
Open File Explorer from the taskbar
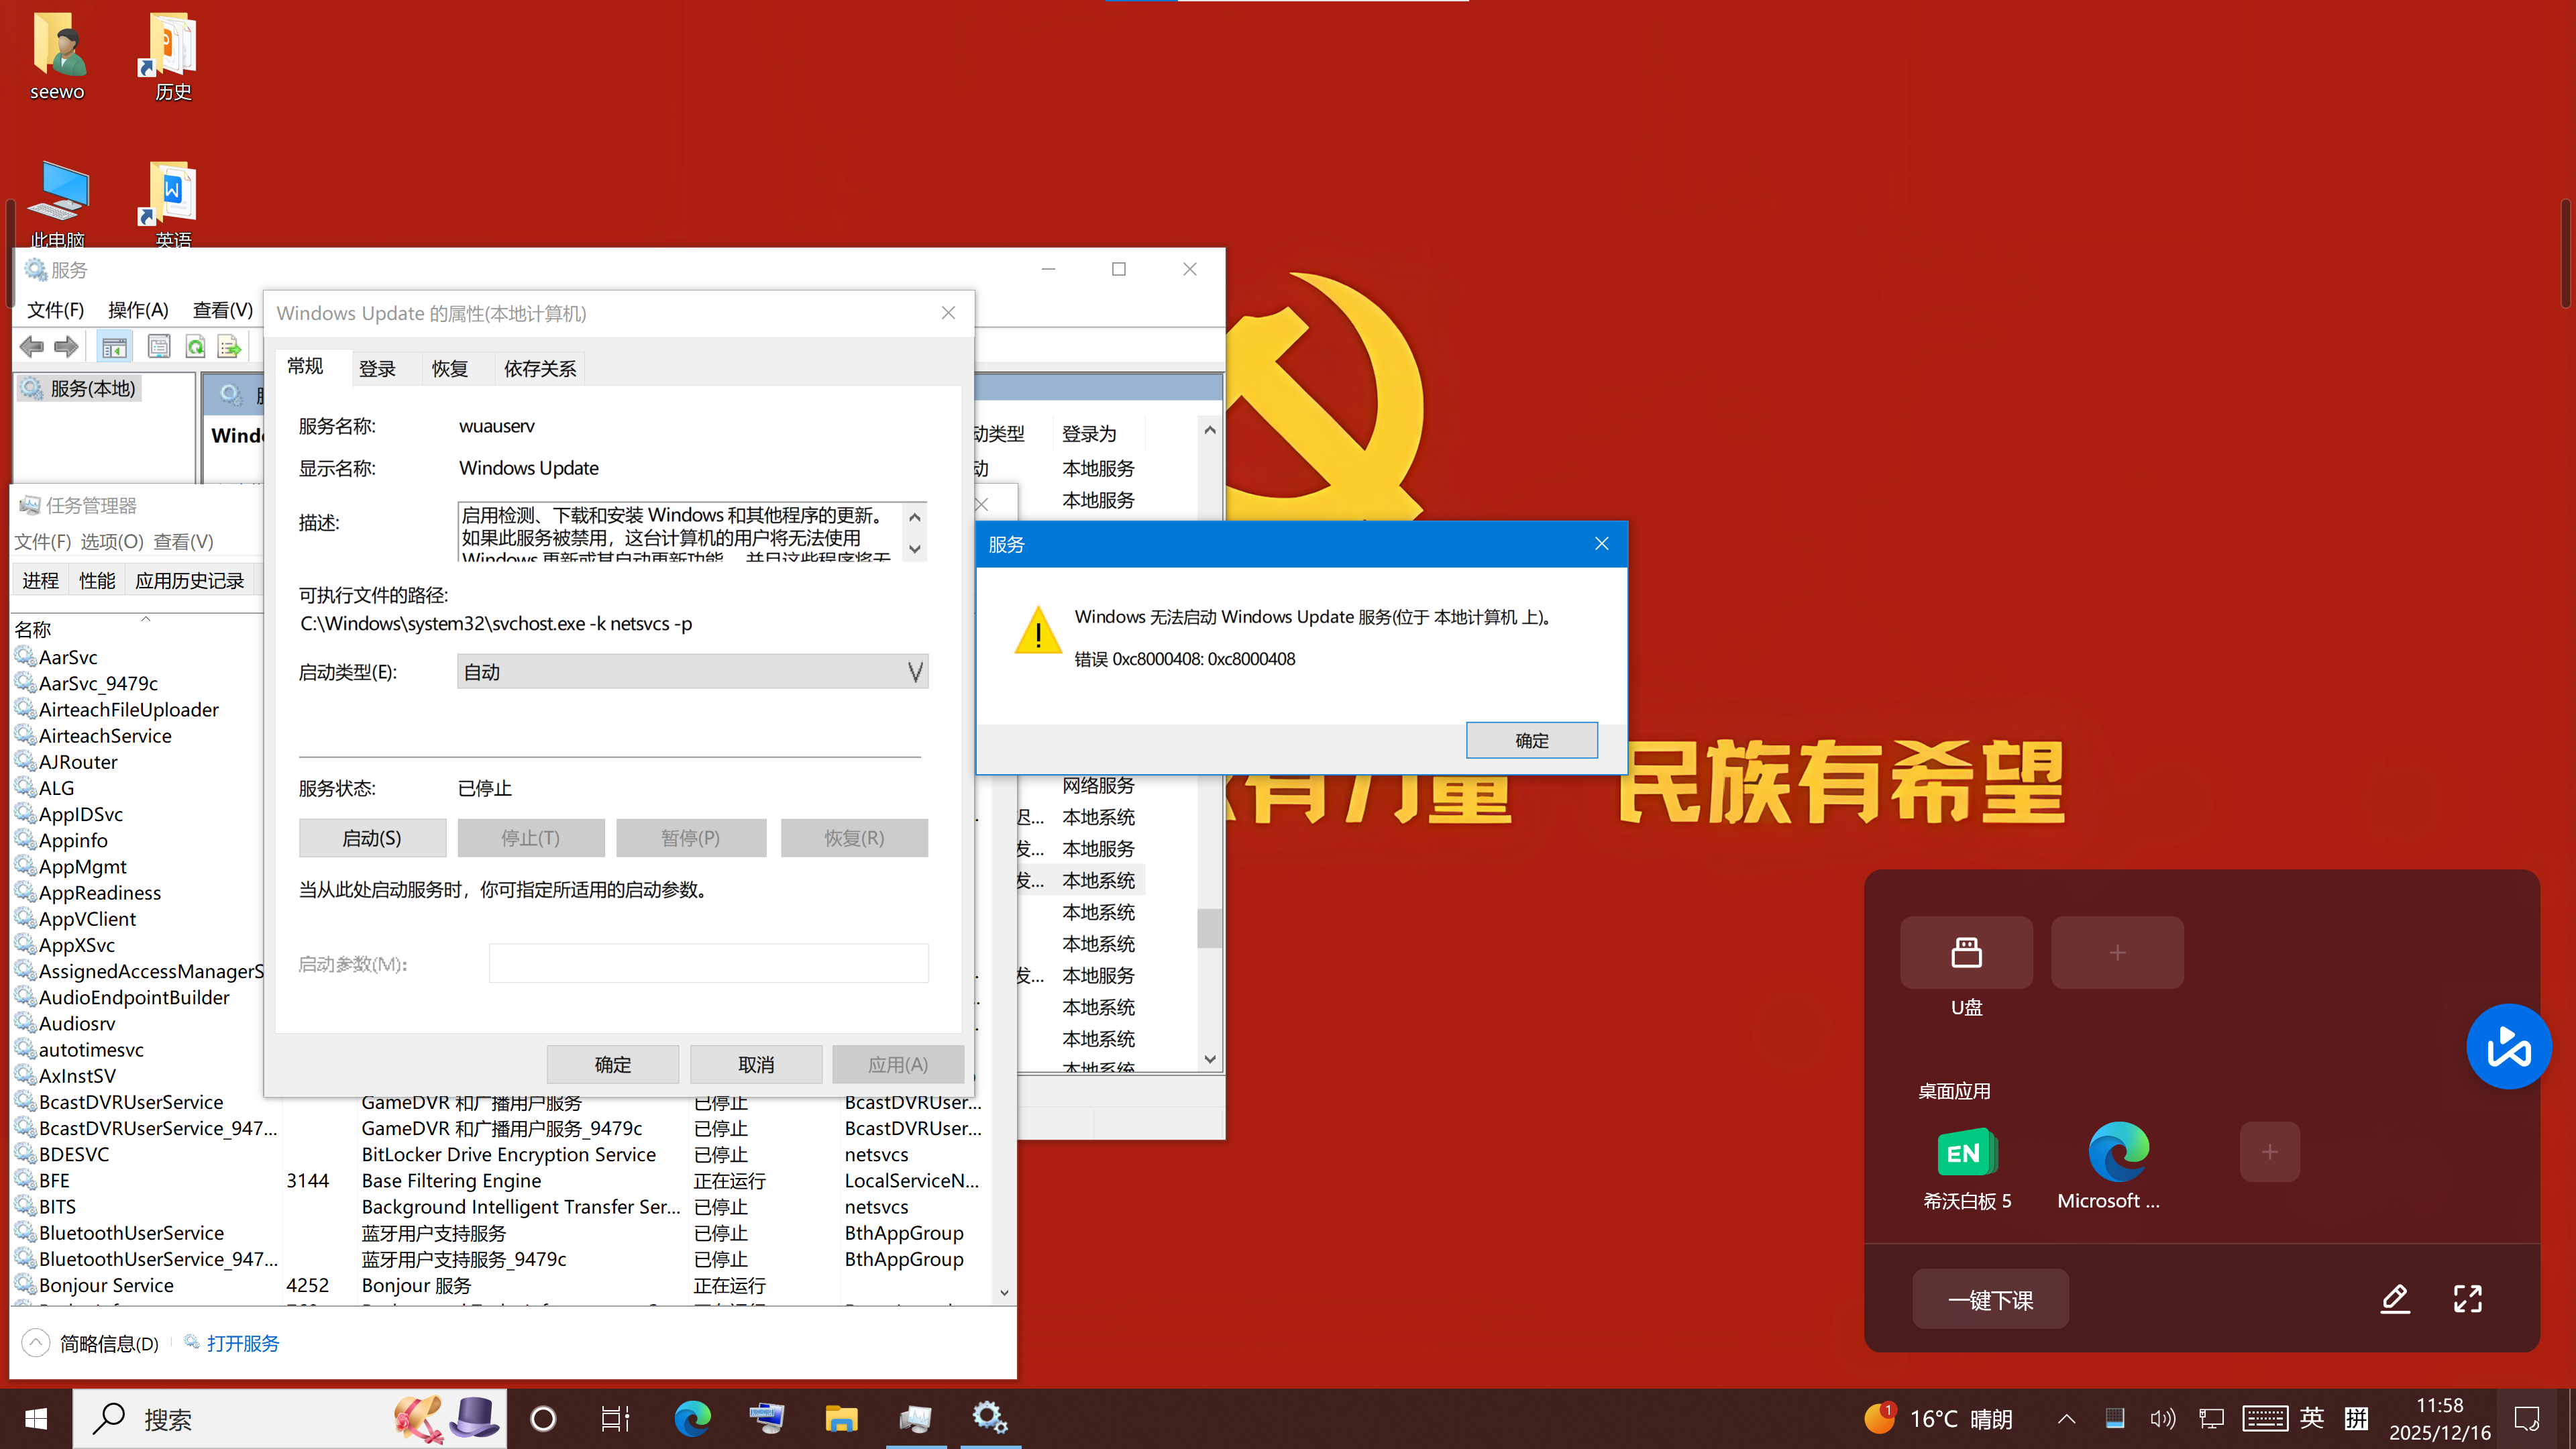(841, 1418)
